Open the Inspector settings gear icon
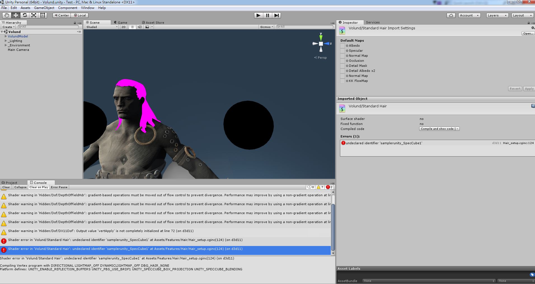 [533, 28]
